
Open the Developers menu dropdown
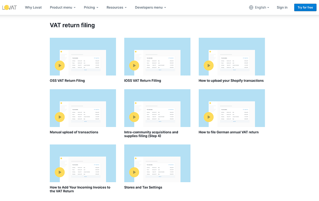(150, 7)
